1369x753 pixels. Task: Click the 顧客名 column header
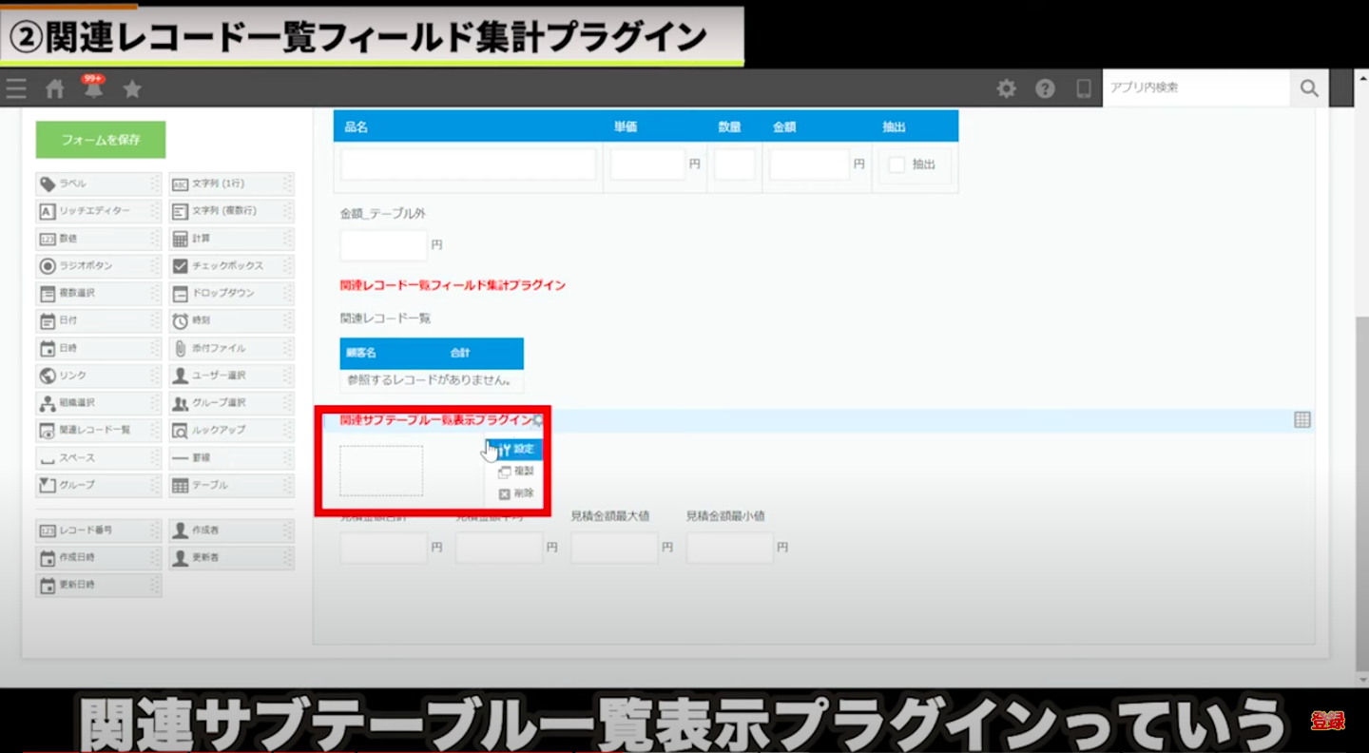click(361, 353)
